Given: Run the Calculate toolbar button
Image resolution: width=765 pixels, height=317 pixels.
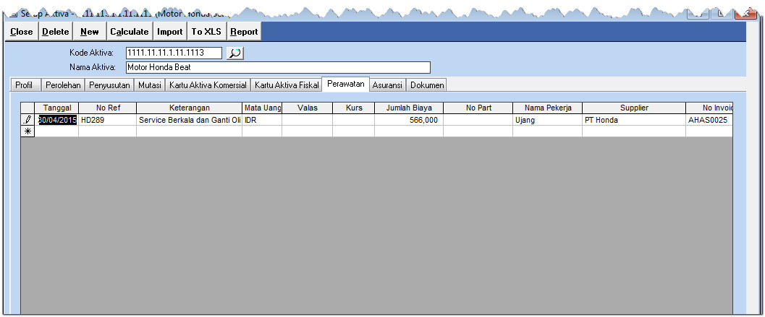Looking at the screenshot, I should tap(129, 32).
